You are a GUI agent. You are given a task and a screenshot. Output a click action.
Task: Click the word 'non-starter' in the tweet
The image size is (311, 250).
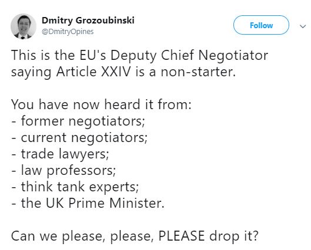tap(198, 72)
